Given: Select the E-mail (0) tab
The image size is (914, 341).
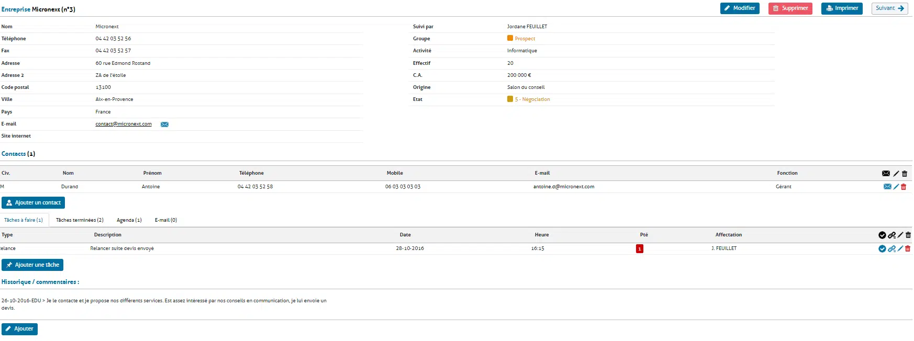Looking at the screenshot, I should click(166, 220).
